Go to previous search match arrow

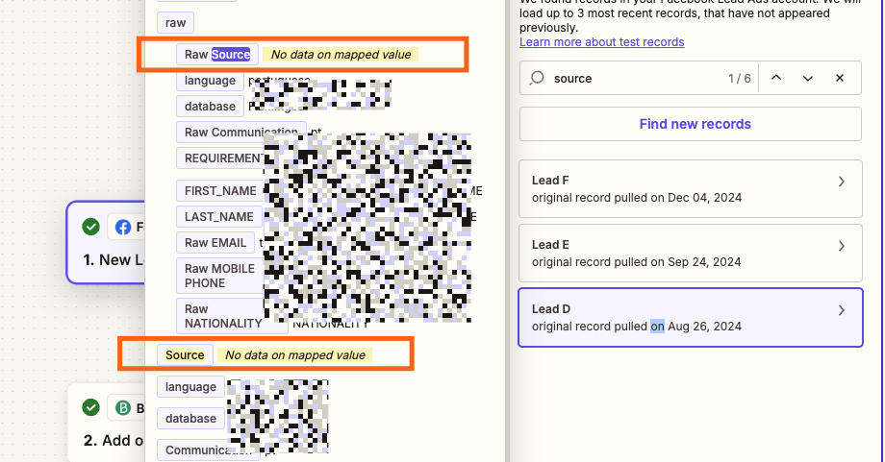point(776,78)
